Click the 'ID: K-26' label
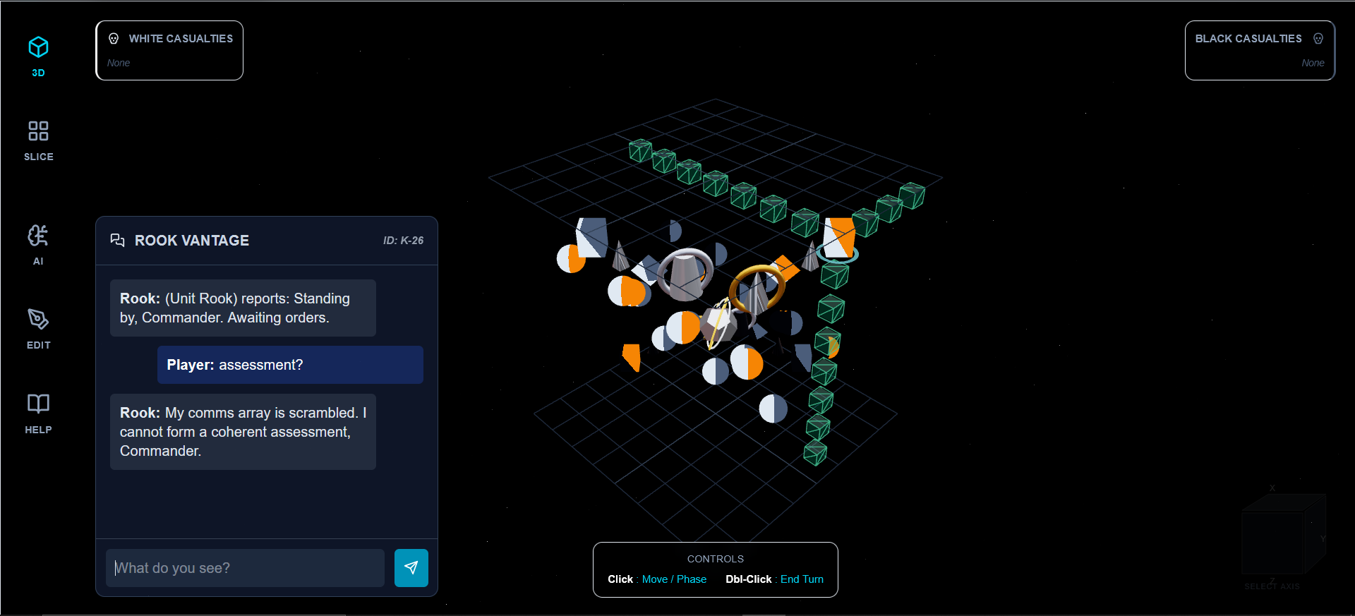Image resolution: width=1355 pixels, height=616 pixels. 403,241
